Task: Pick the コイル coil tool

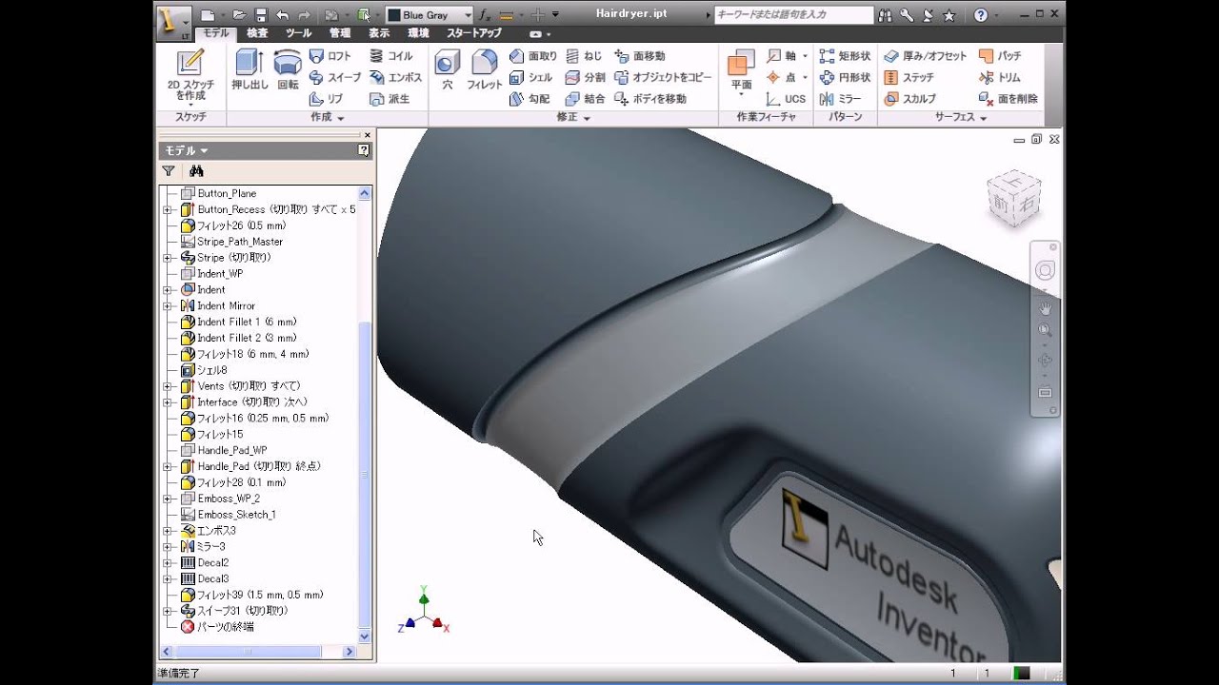Action: tap(390, 56)
